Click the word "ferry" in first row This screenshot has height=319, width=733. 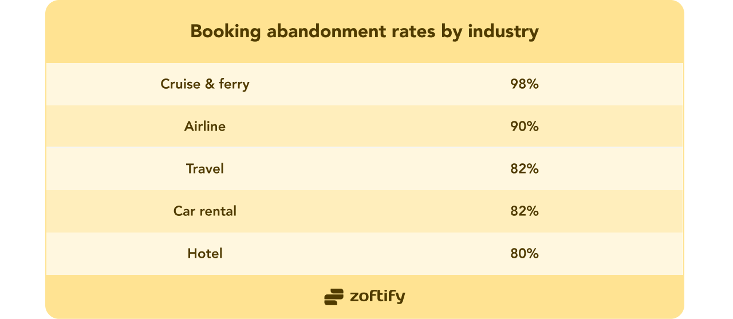234,85
